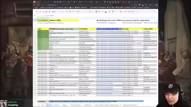The image size is (191, 107).
Task: Switch to the Set 14 sheet tab
Action: coord(48,105)
